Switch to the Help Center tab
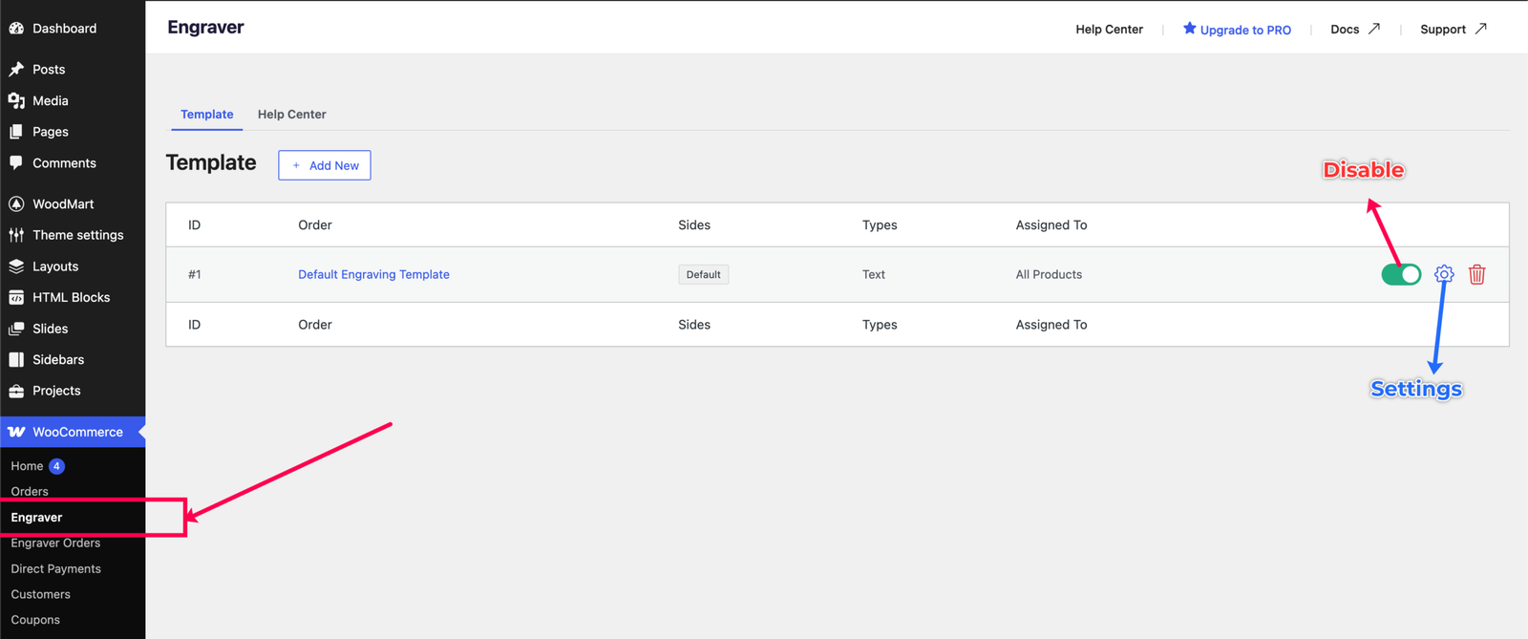 (x=292, y=115)
